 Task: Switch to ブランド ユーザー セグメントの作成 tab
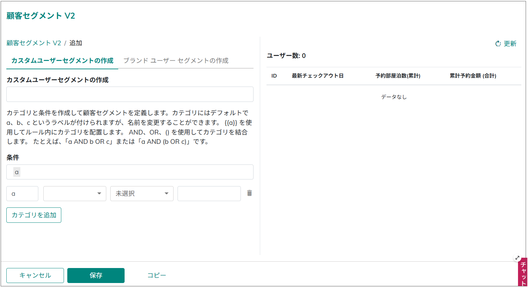click(x=176, y=61)
